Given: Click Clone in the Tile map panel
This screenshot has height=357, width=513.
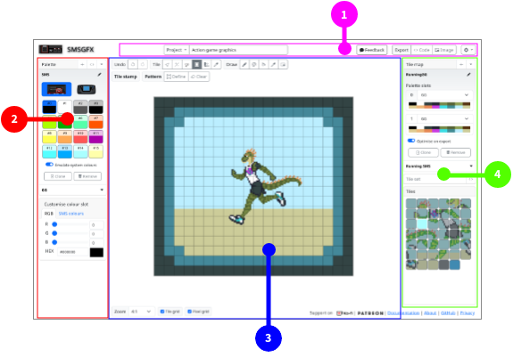Looking at the screenshot, I should (x=423, y=152).
